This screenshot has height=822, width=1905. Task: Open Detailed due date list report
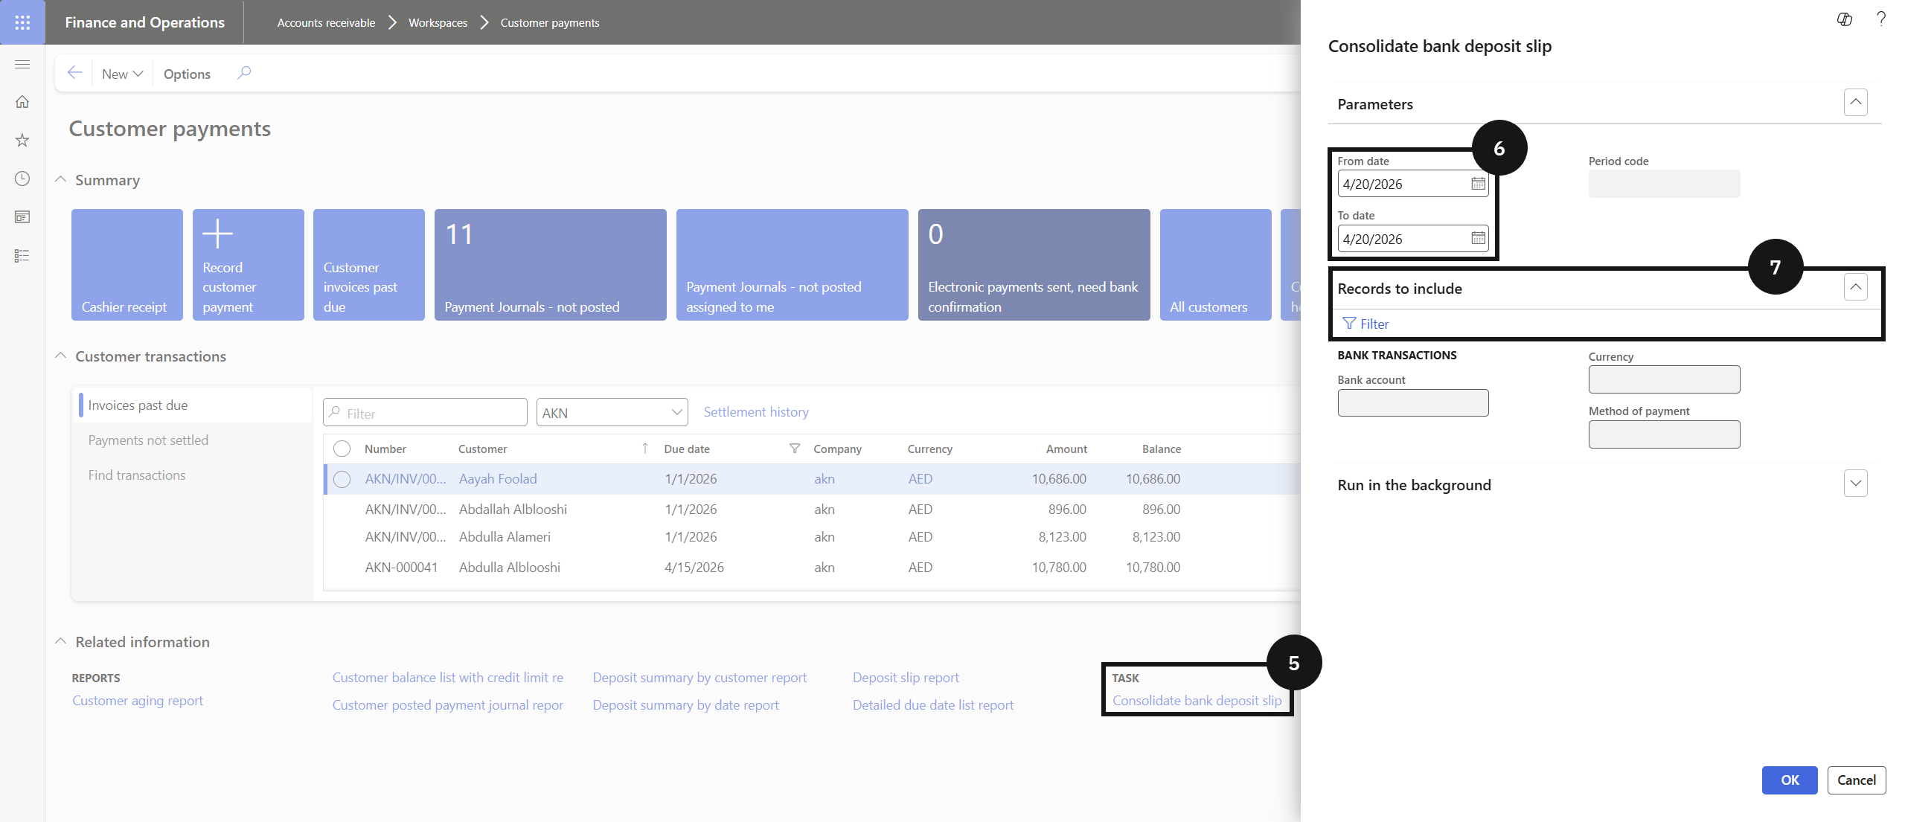tap(933, 705)
